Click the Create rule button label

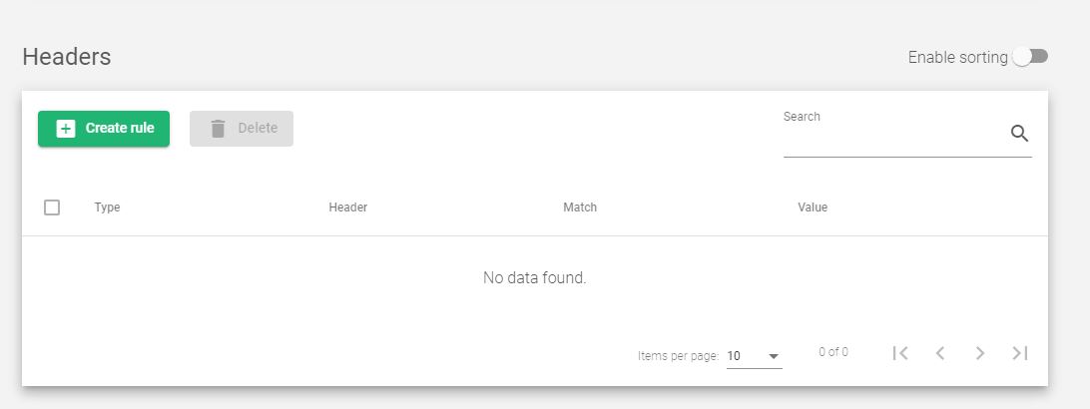point(120,128)
